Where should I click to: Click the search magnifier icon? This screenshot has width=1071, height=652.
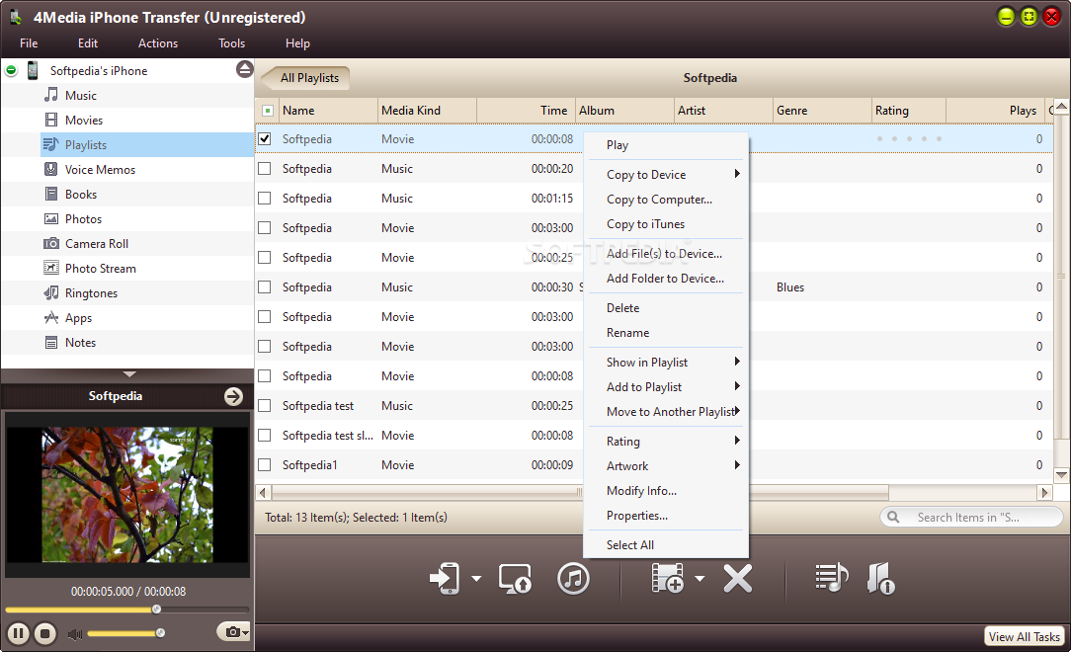tap(893, 517)
